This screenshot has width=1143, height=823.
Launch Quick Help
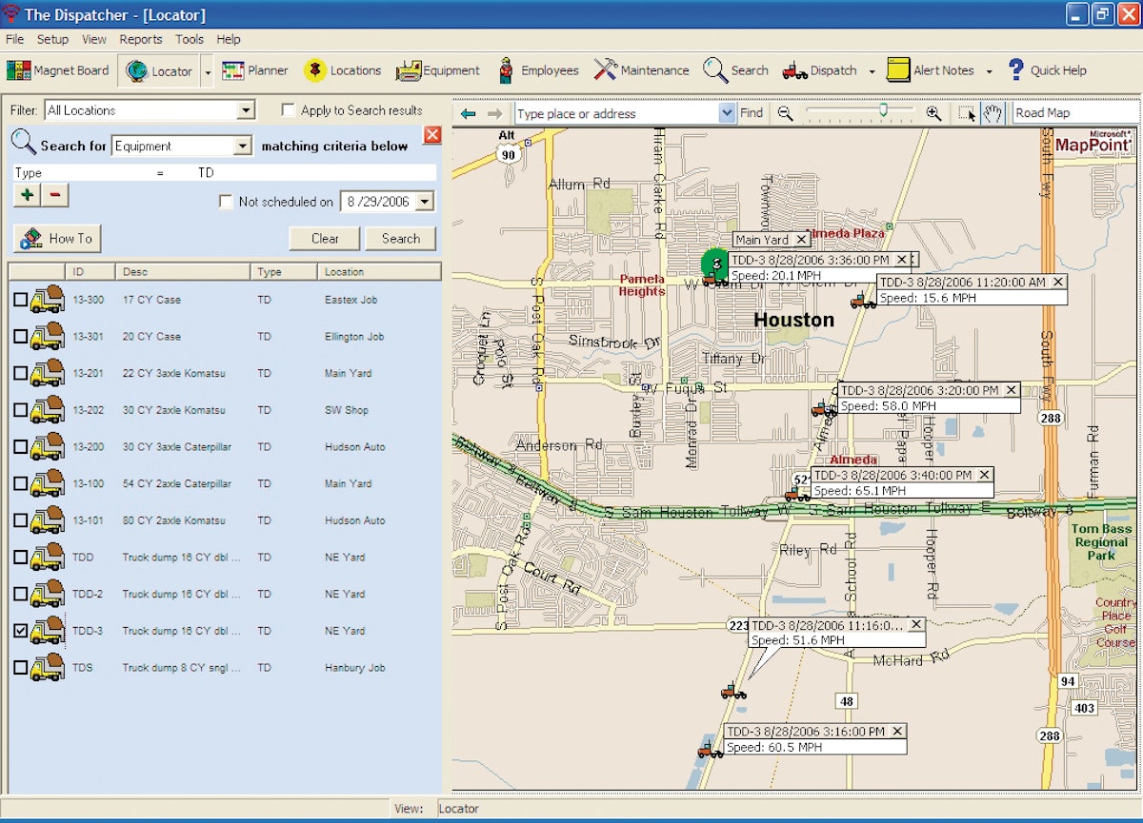tap(1048, 69)
